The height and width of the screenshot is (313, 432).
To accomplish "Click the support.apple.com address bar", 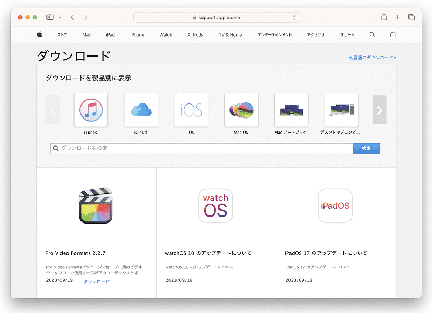I will pyautogui.click(x=216, y=18).
